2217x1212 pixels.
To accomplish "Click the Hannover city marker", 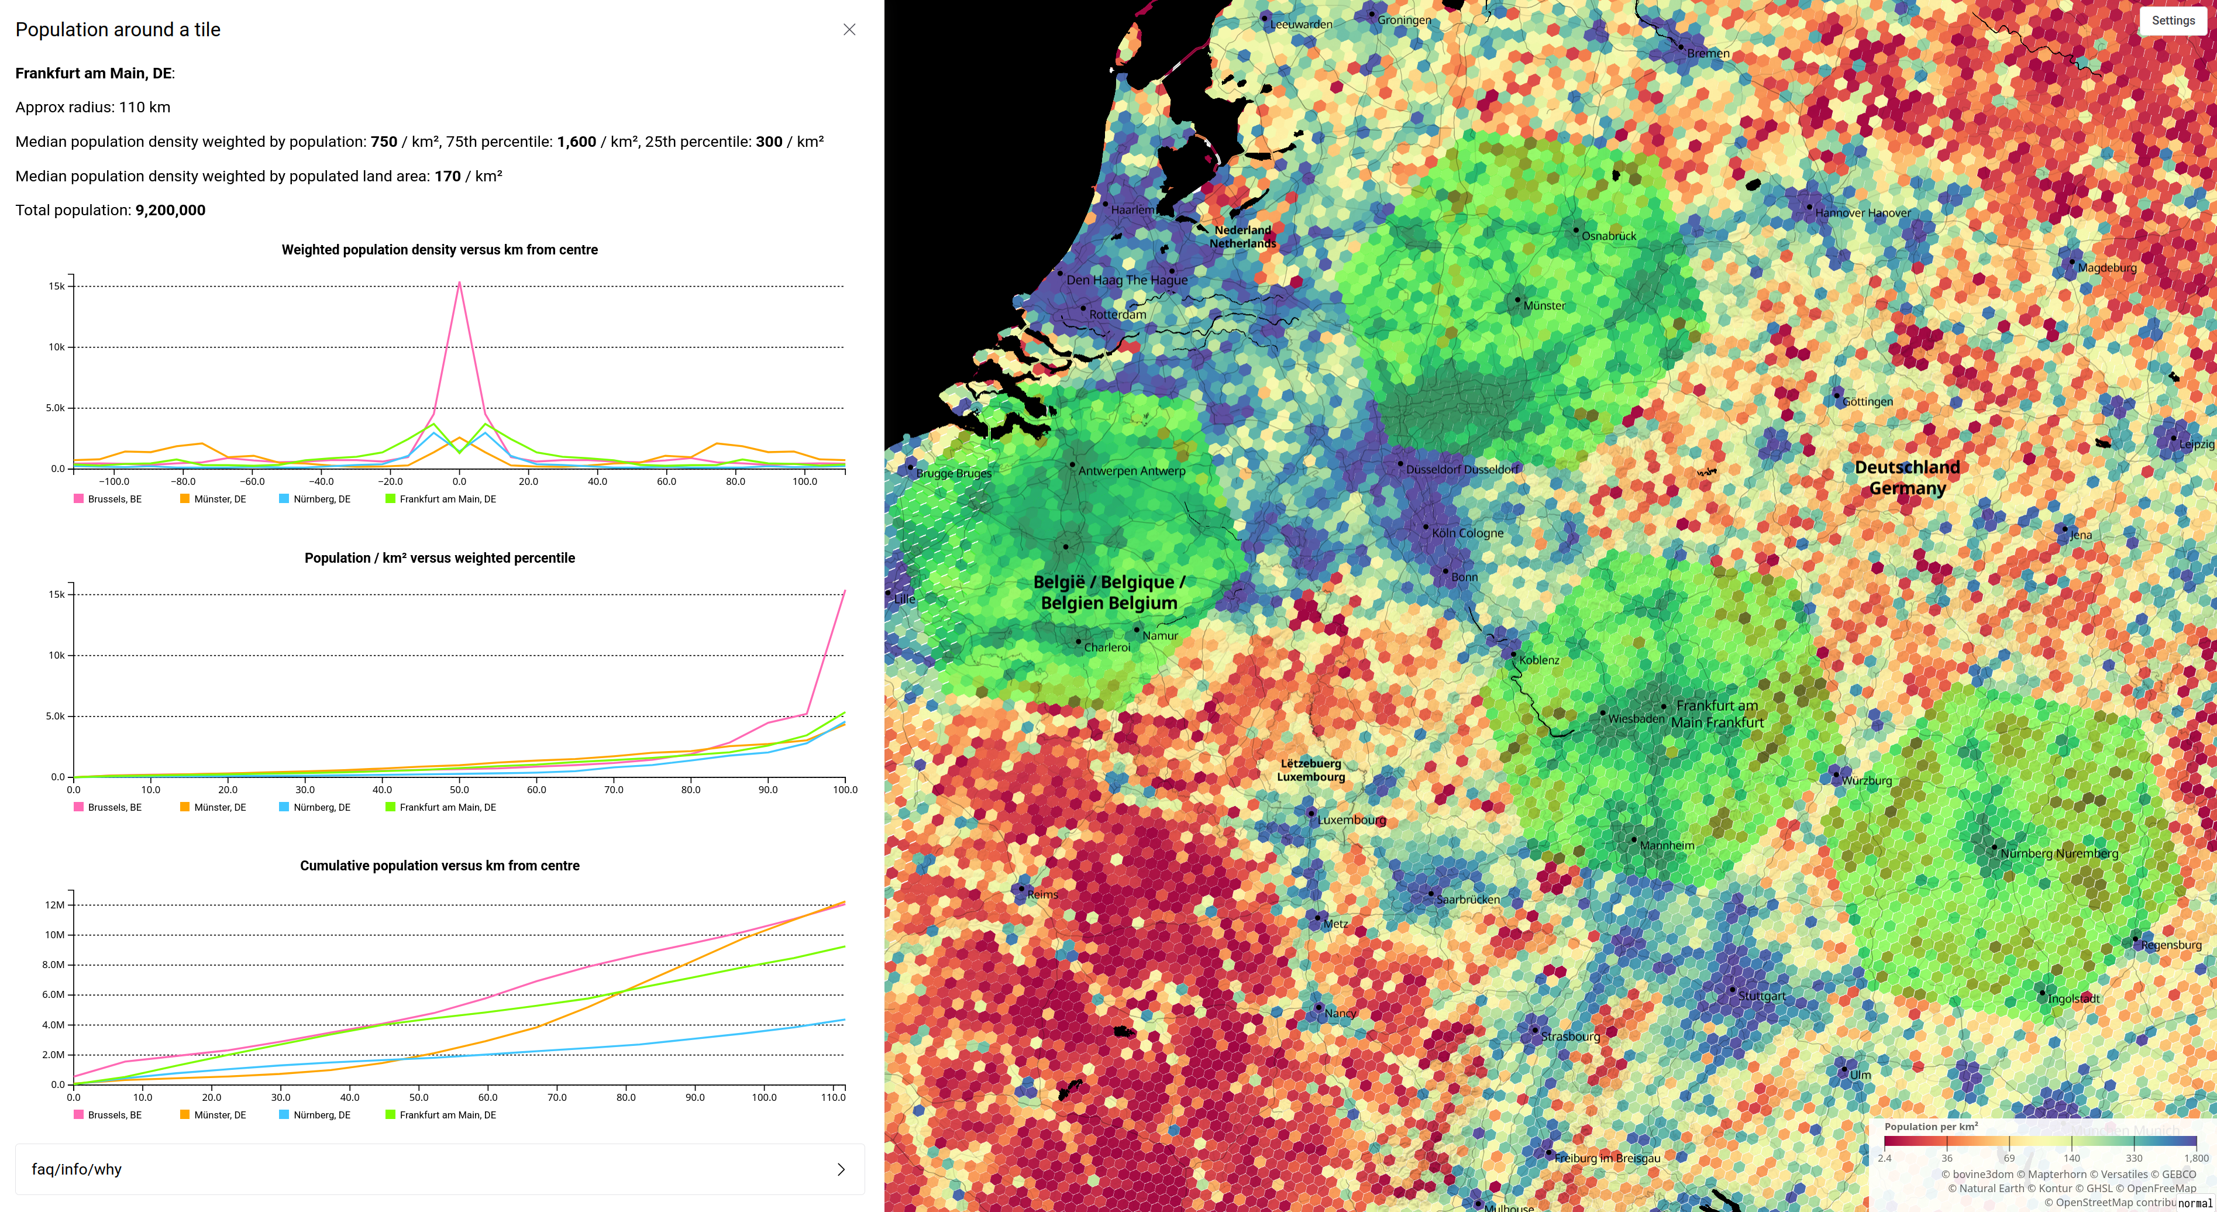I will click(x=1809, y=206).
